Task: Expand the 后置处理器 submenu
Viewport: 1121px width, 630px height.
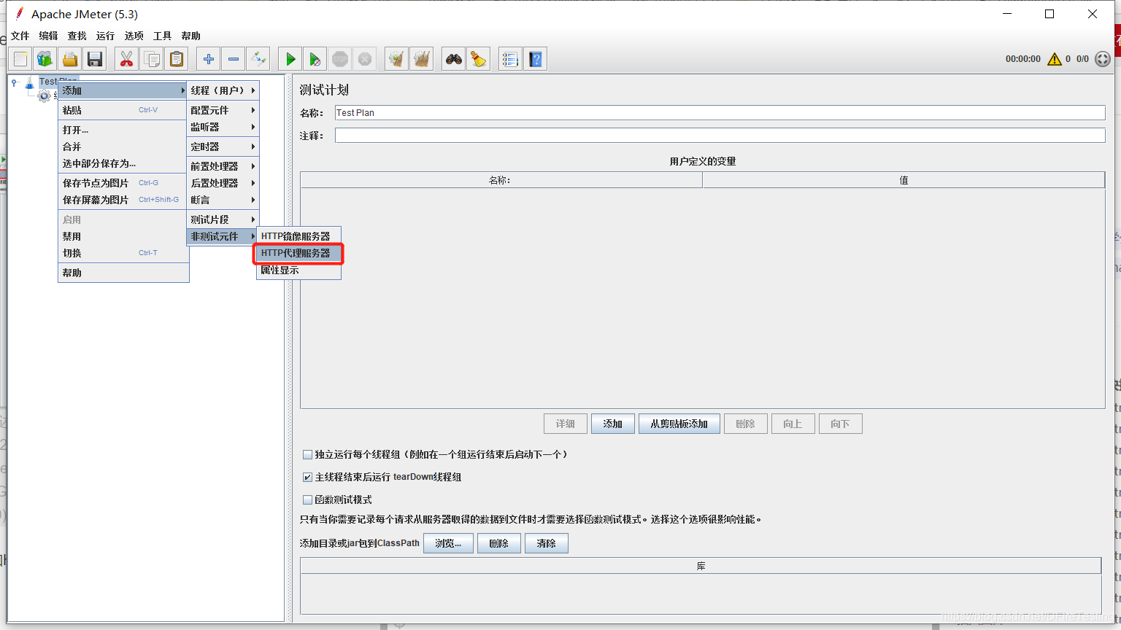Action: [x=223, y=183]
